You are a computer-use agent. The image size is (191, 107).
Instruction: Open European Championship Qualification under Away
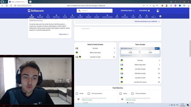[x=138, y=98]
